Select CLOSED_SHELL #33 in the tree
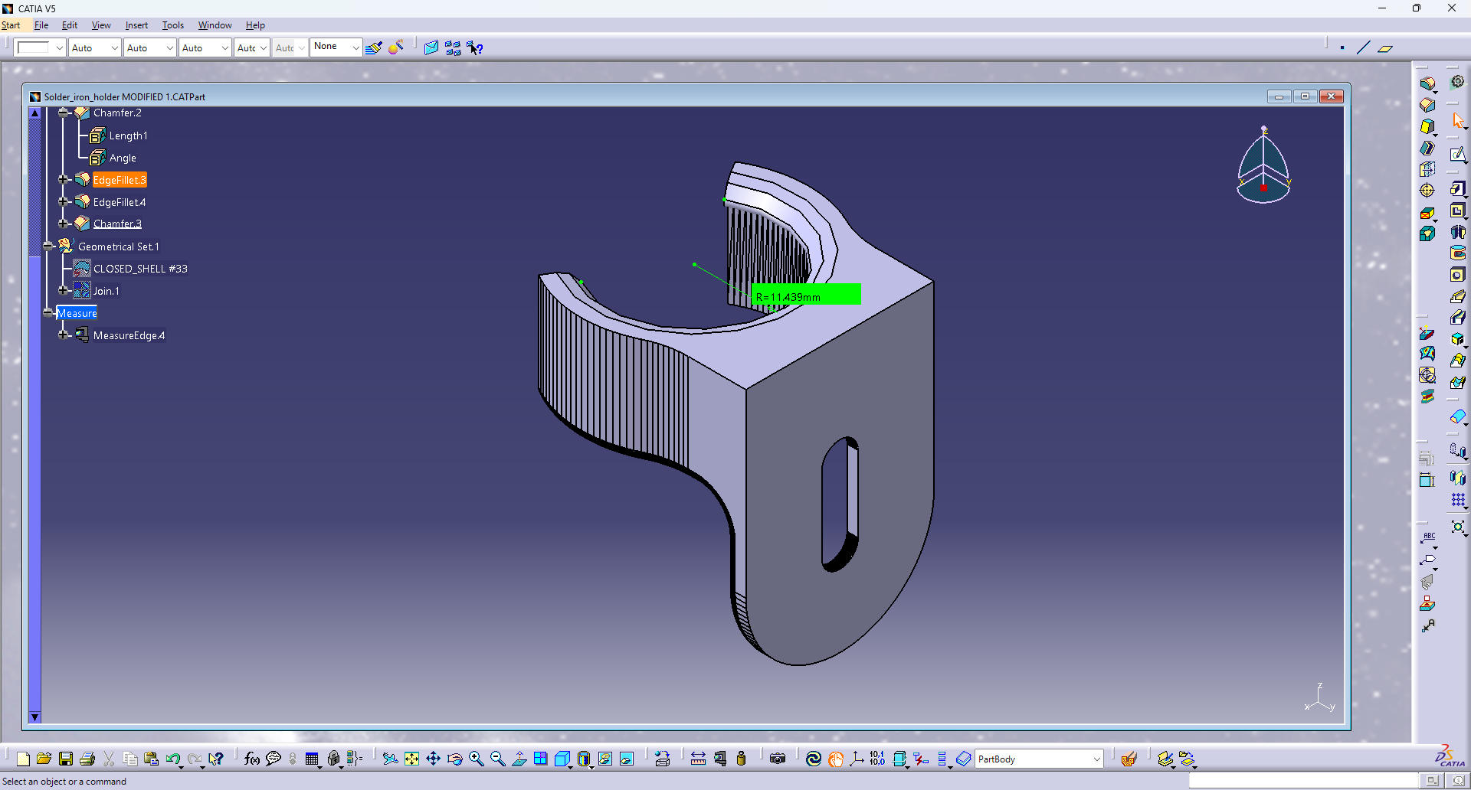The width and height of the screenshot is (1471, 790). click(140, 269)
